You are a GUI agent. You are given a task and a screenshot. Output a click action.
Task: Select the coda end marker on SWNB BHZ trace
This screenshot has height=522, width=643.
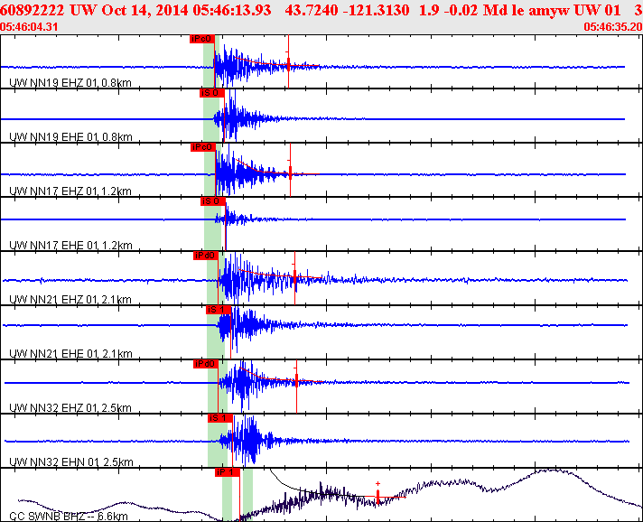(x=377, y=496)
